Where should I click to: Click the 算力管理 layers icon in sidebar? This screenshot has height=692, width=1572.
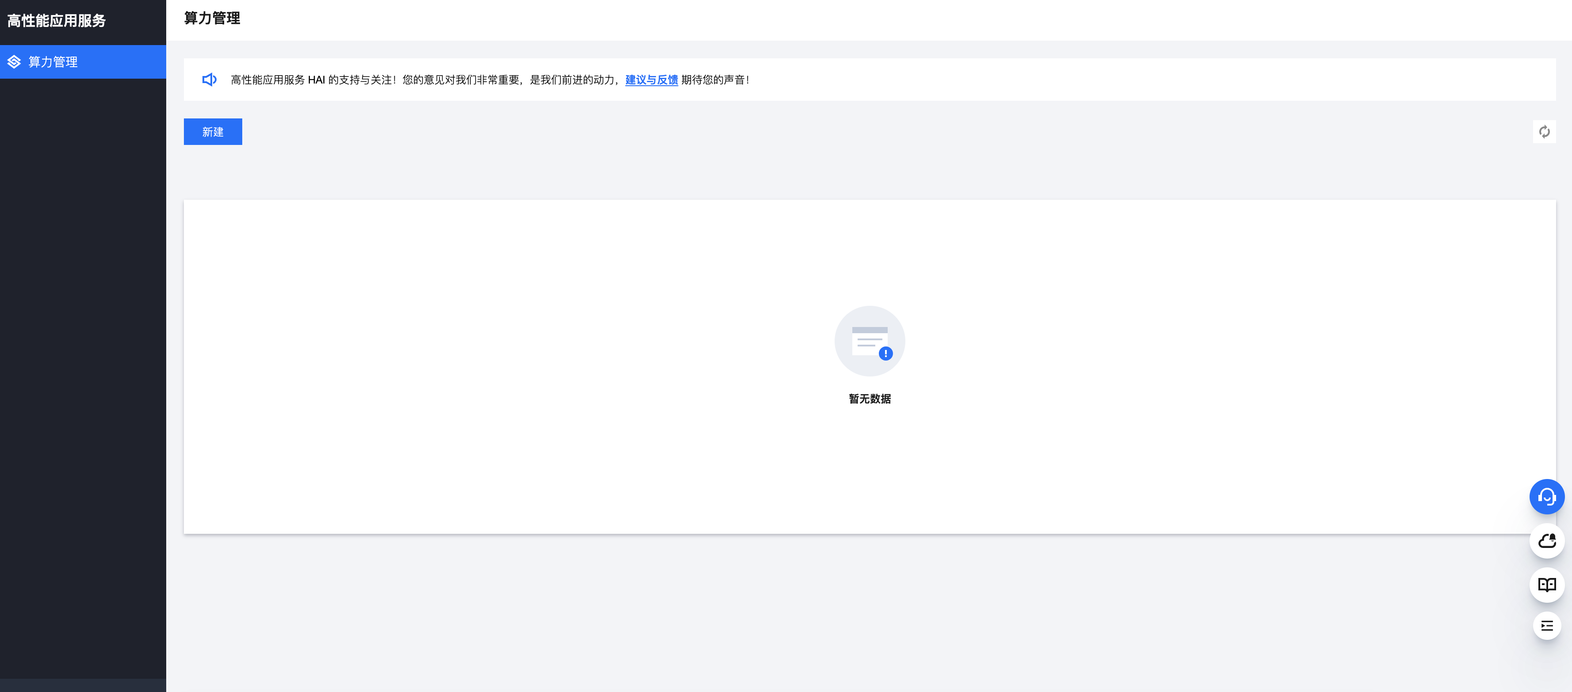click(x=14, y=61)
